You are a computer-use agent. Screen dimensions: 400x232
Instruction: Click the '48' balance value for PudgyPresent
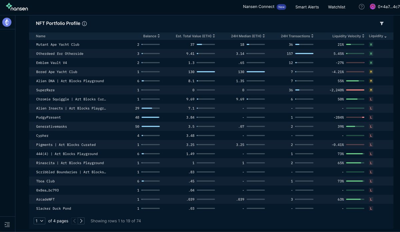(x=137, y=117)
